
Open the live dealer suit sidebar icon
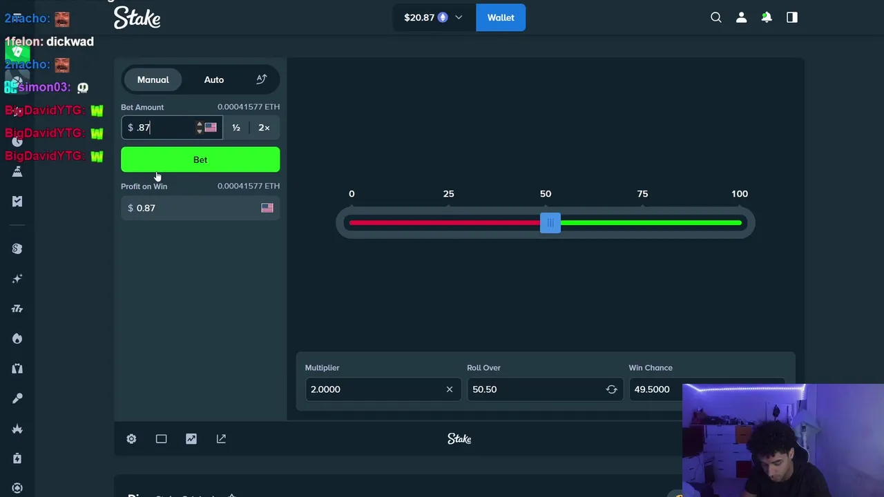(17, 369)
